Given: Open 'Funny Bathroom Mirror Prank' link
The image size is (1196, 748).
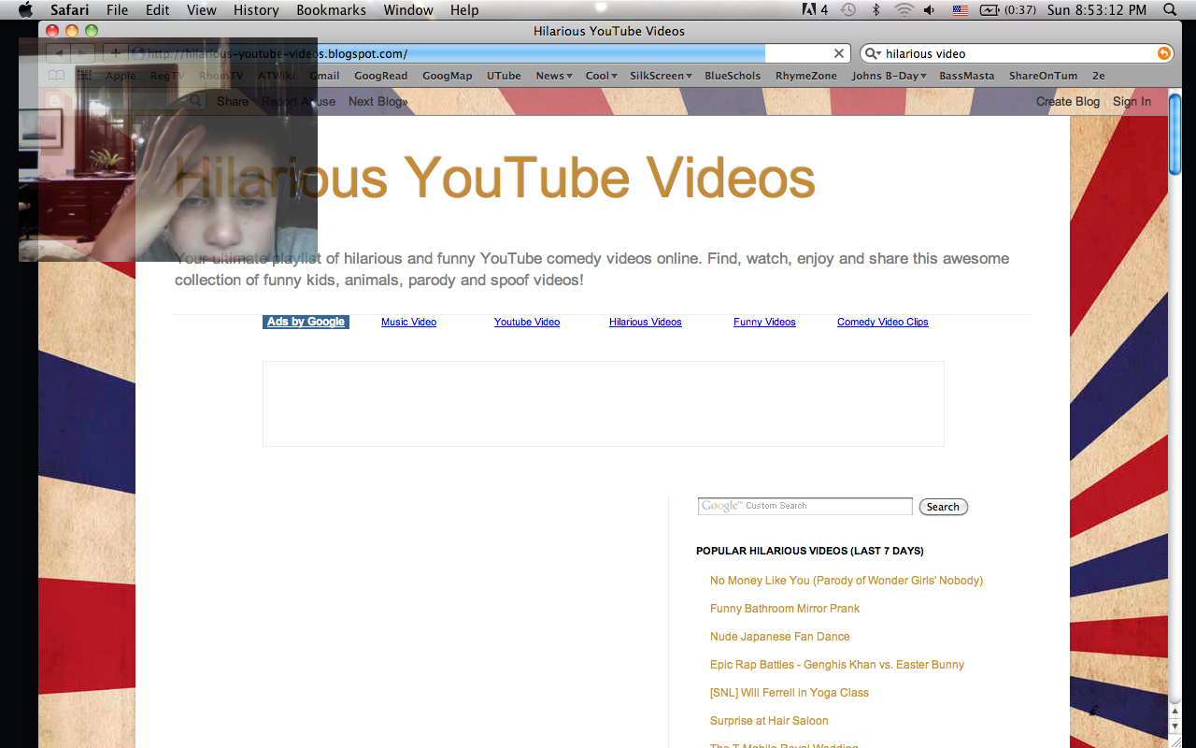Looking at the screenshot, I should click(785, 609).
